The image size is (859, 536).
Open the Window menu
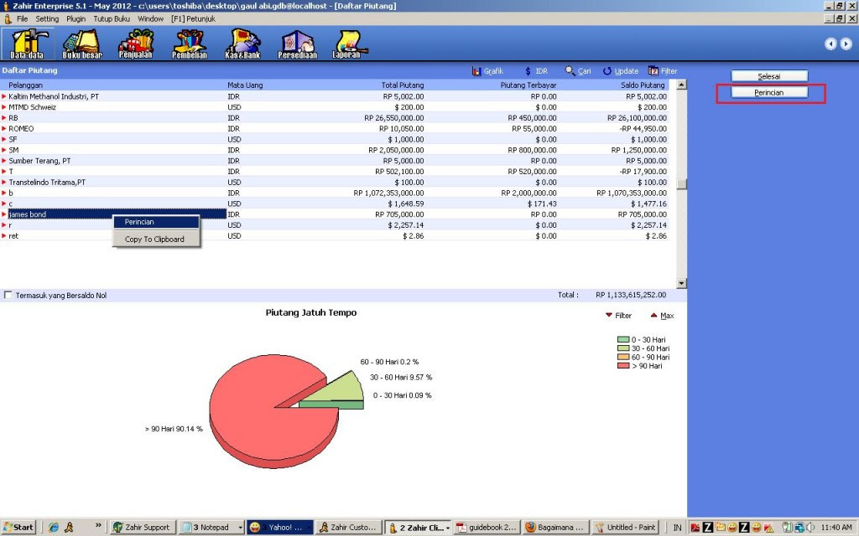point(151,18)
